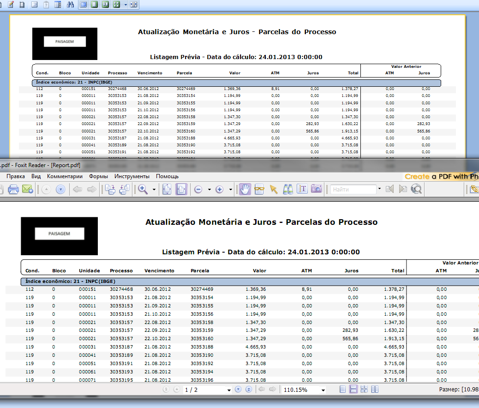The width and height of the screenshot is (479, 408).
Task: Select the Hand tool
Action: pos(245,190)
